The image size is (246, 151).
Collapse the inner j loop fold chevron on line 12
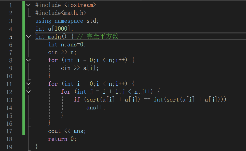tap(29, 92)
